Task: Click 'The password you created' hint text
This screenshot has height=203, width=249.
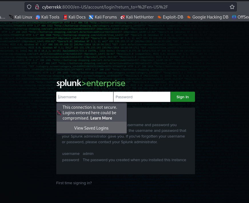Action: (x=134, y=160)
